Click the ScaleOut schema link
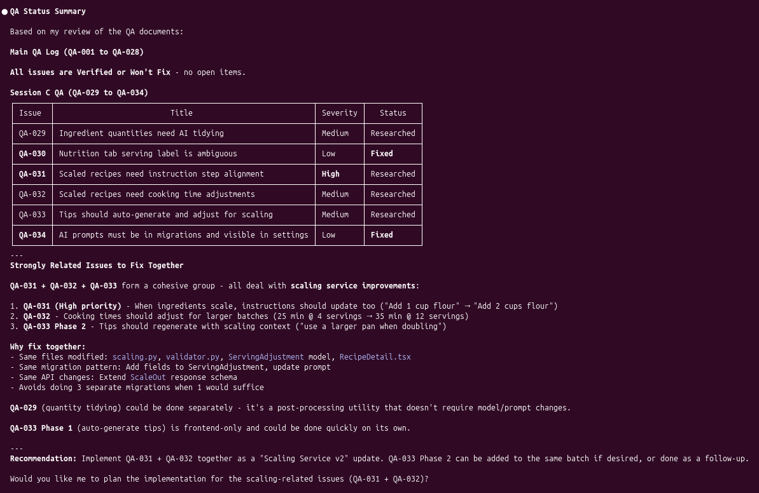 [x=148, y=377]
